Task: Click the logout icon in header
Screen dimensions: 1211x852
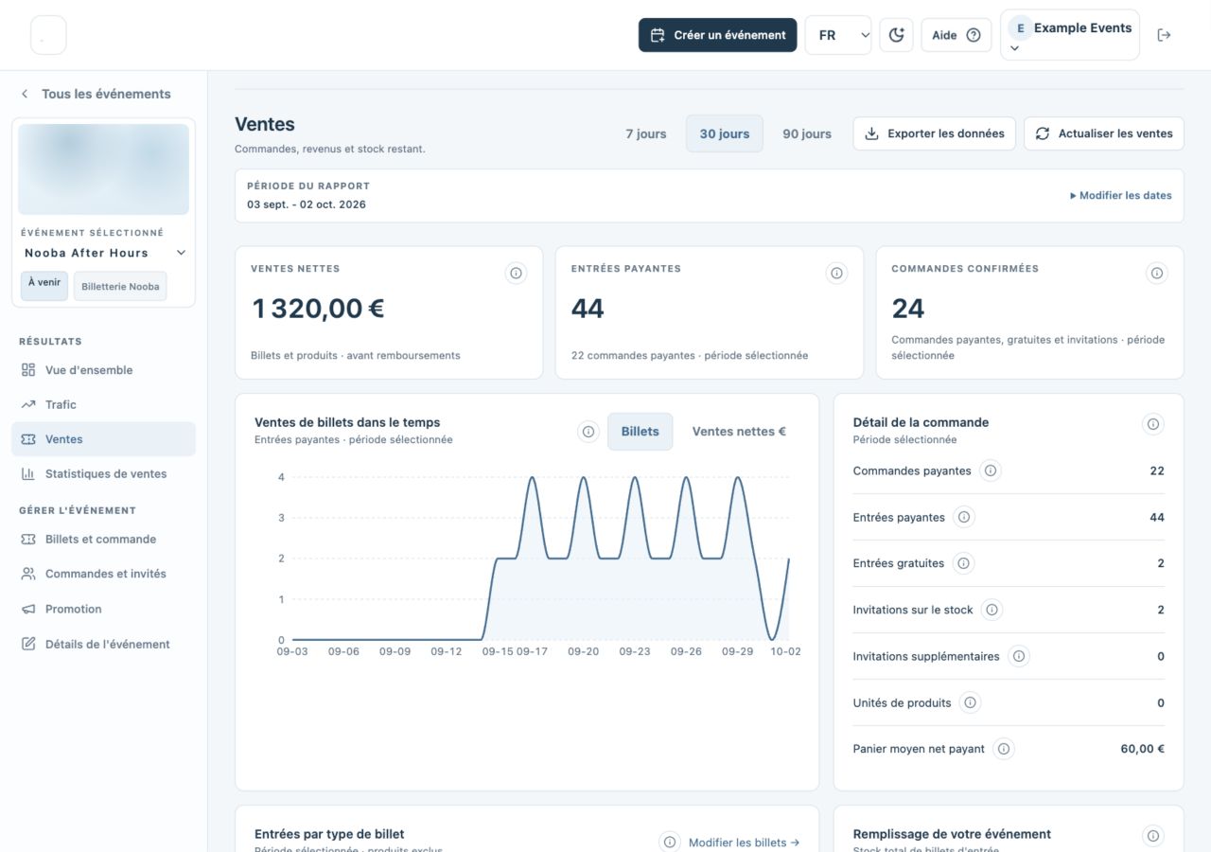Action: coord(1164,35)
